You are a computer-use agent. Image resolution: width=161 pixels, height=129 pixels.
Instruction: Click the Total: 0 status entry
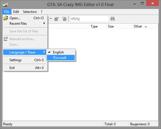110,124
